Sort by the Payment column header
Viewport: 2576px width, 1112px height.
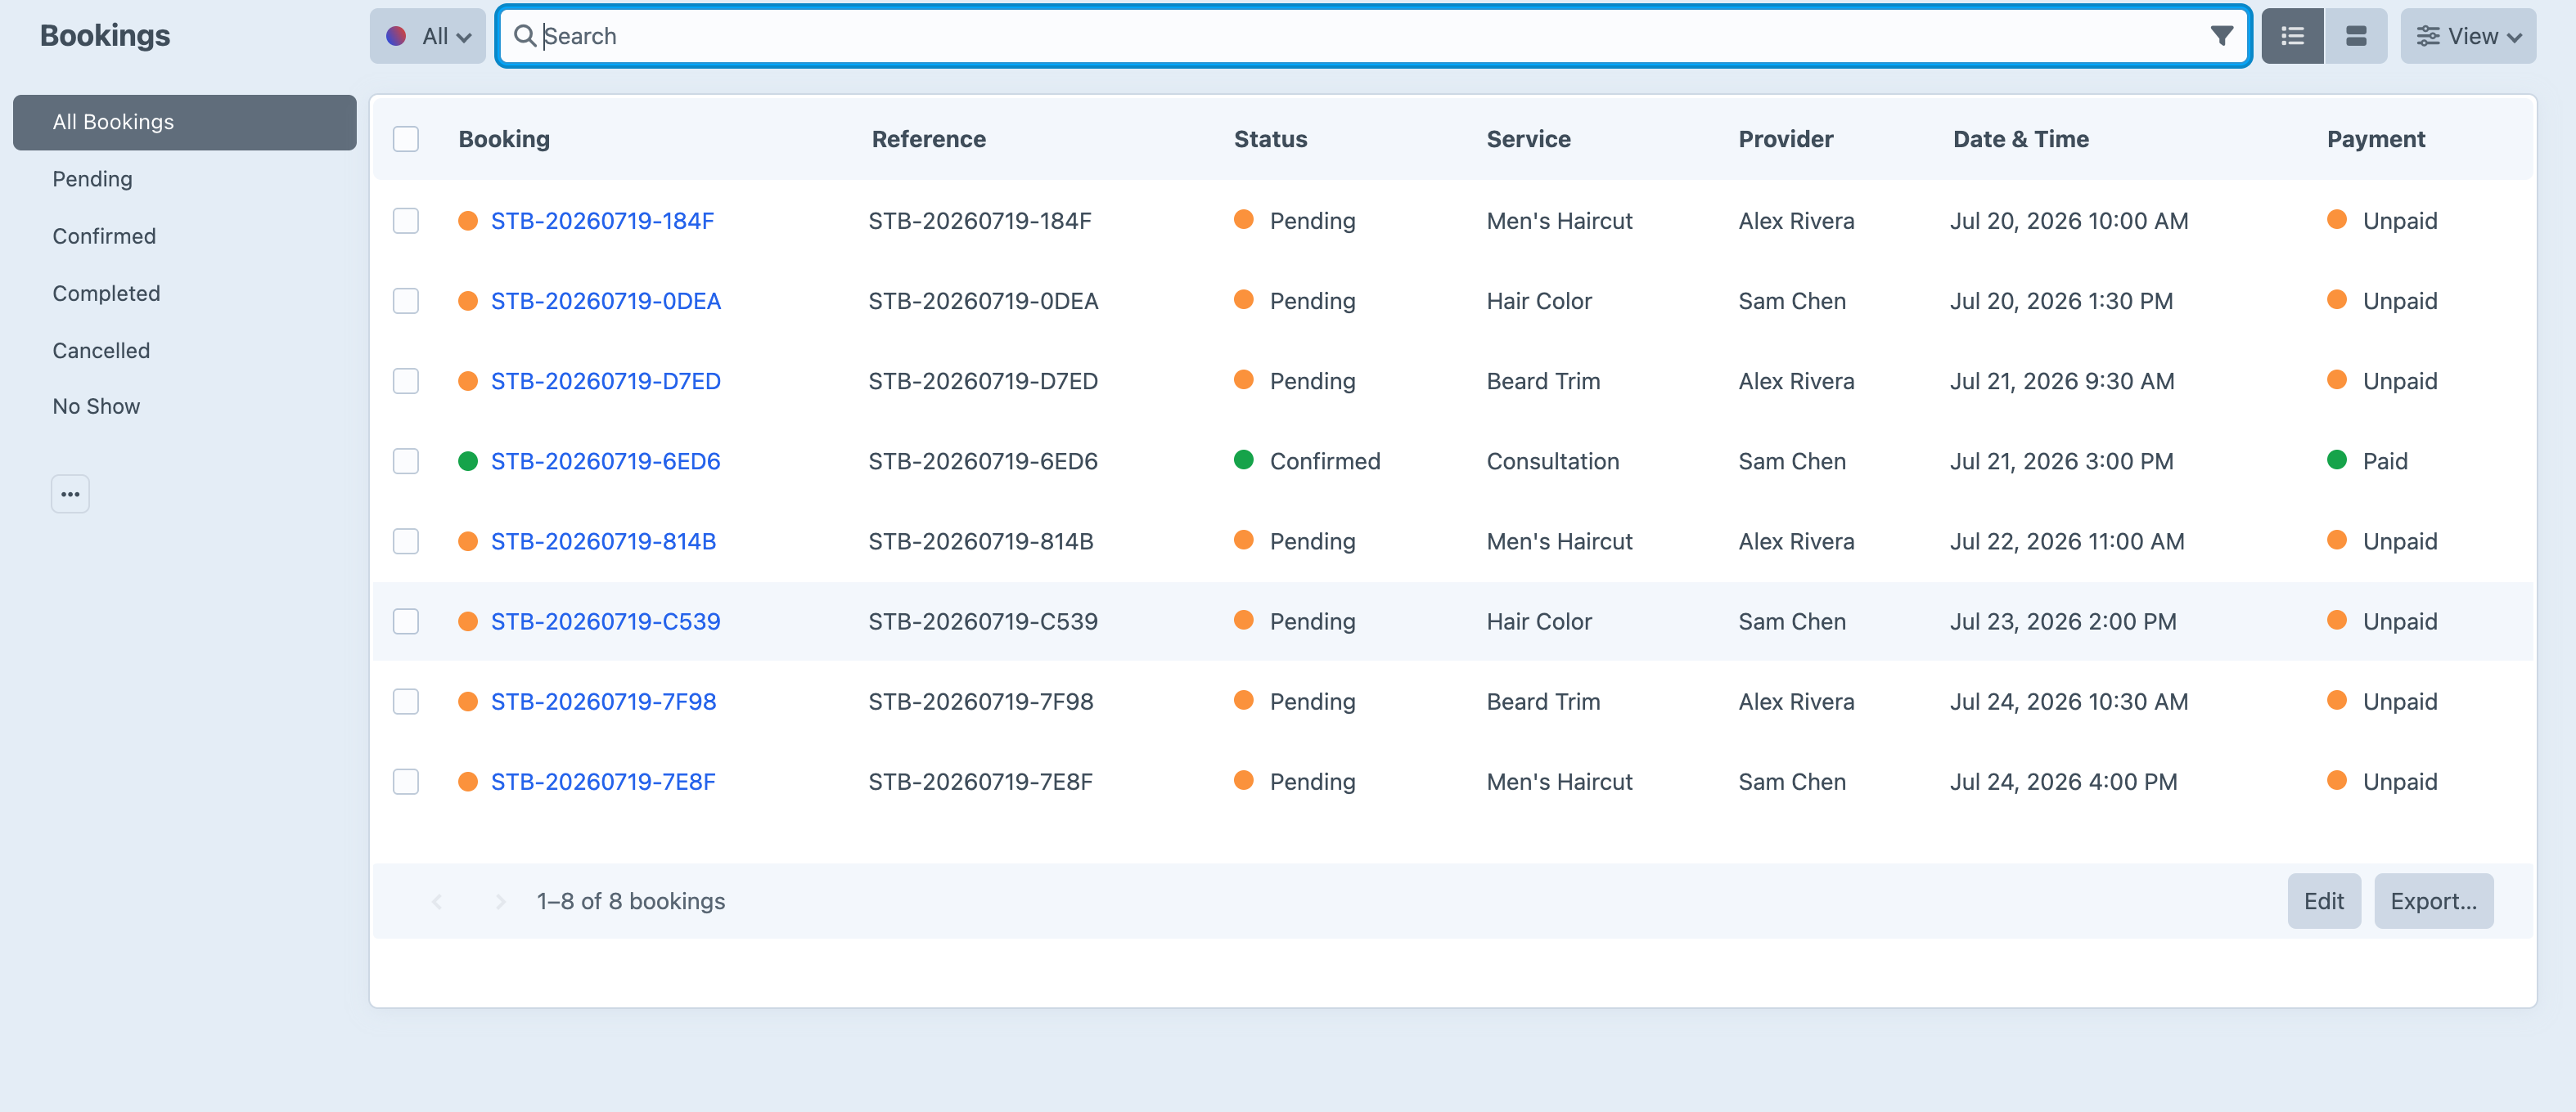[2375, 139]
